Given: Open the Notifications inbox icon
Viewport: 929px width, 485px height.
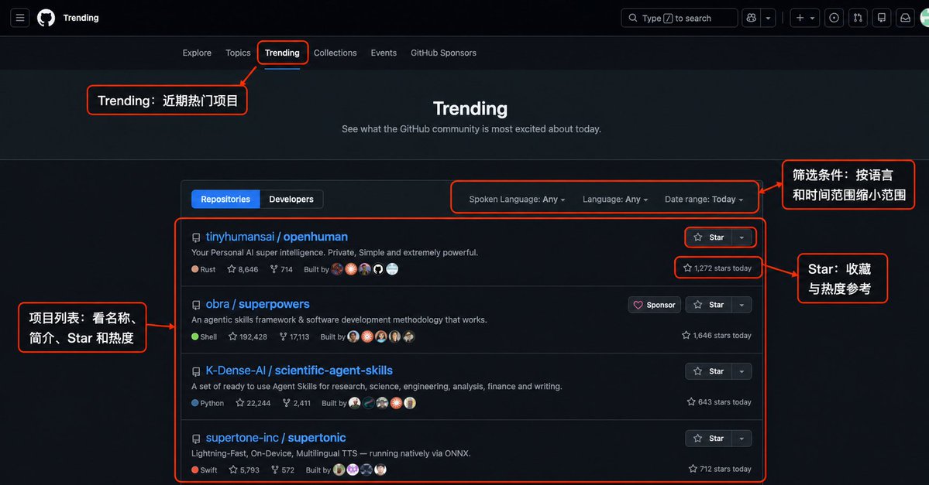Looking at the screenshot, I should [x=905, y=18].
